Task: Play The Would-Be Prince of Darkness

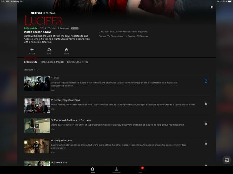Action: click(37, 126)
